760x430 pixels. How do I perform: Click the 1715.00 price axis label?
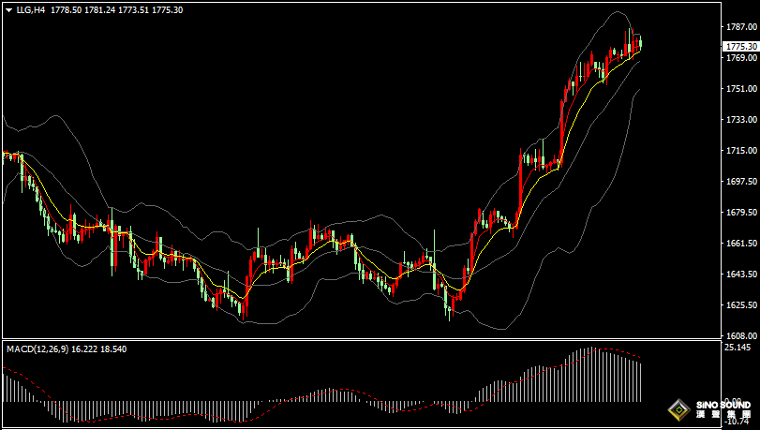coord(739,151)
